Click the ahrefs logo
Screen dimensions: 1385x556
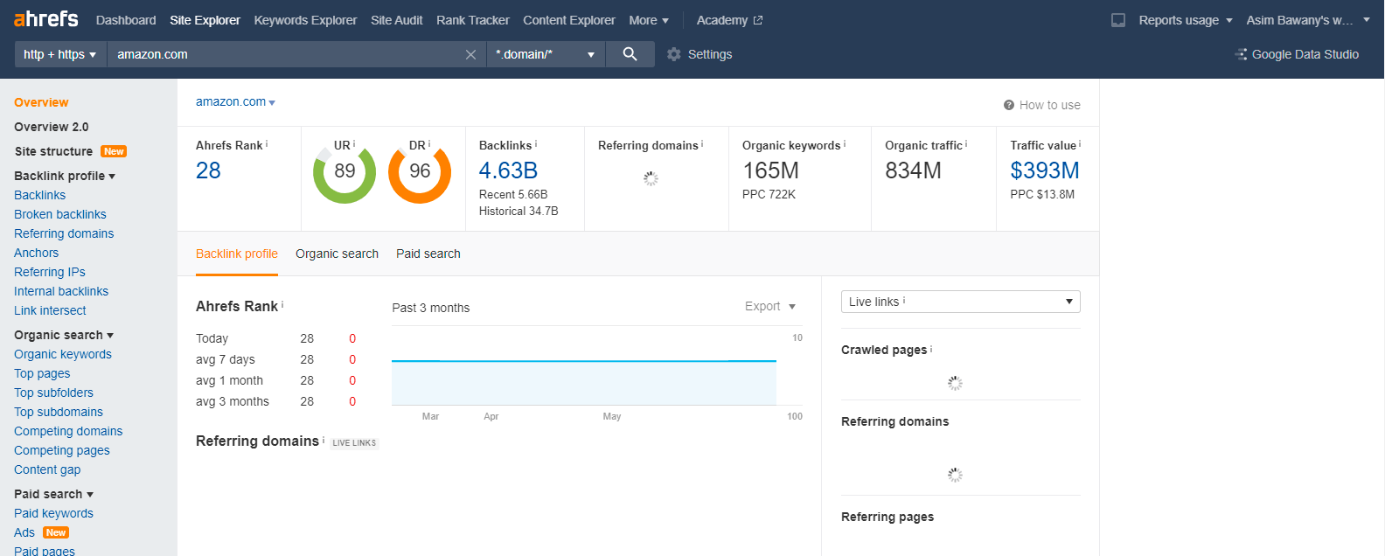(x=46, y=19)
